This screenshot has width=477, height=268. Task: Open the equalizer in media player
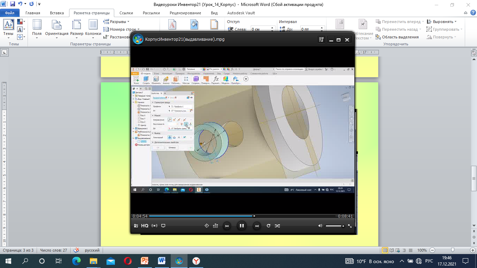215,226
